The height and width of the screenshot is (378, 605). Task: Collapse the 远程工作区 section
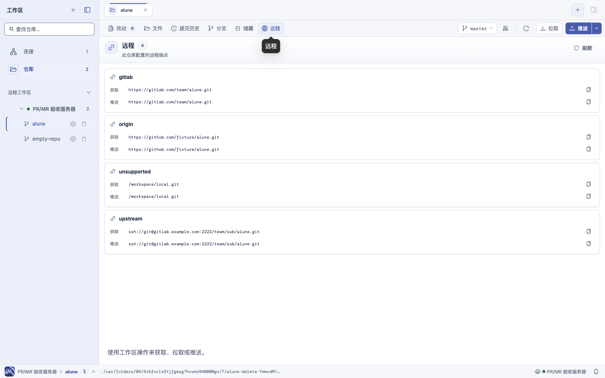[x=89, y=92]
